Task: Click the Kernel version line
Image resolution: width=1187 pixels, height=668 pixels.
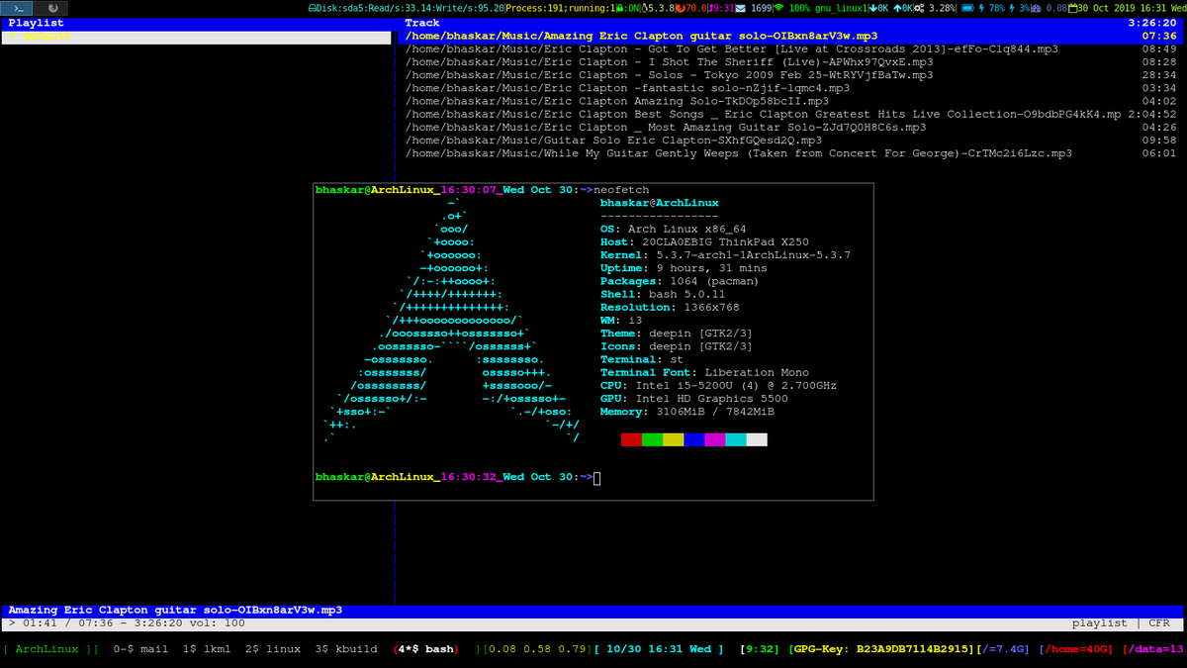Action: point(725,255)
